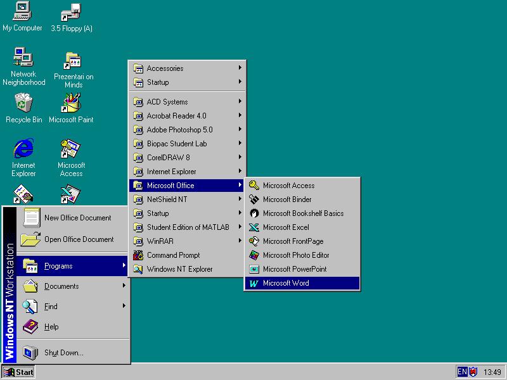Click Microsoft Bookshelf Basics label

(x=303, y=213)
